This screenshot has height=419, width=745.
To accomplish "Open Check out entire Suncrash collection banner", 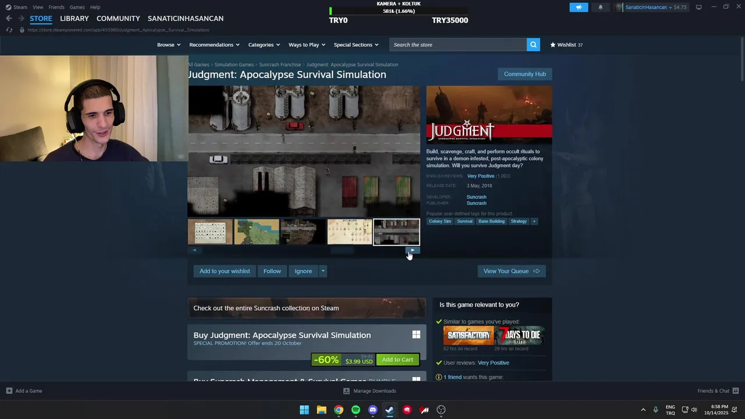I will [x=307, y=308].
